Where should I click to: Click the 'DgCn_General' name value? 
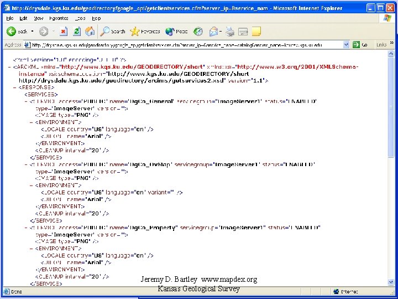[151, 101]
